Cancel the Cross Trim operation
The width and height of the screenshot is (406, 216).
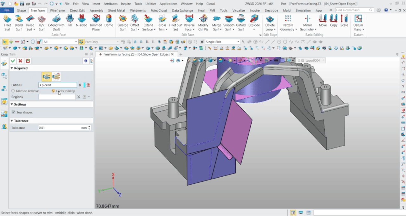point(20,61)
